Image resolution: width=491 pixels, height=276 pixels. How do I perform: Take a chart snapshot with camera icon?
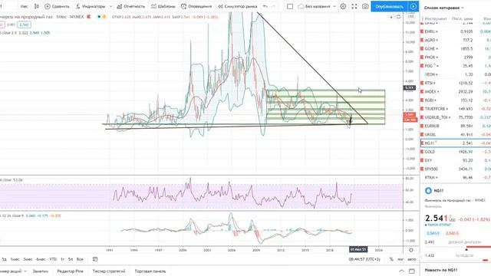pos(365,6)
